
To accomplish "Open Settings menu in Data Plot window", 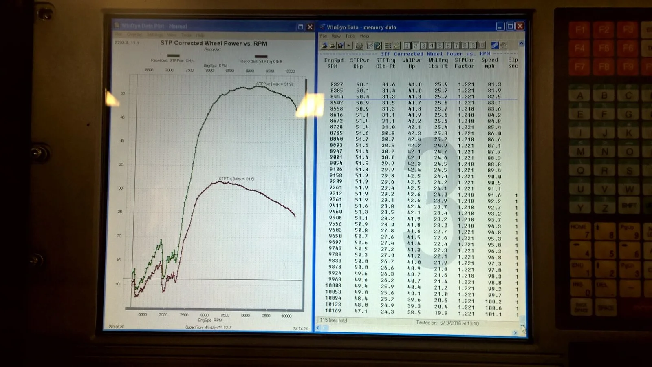I will (155, 35).
